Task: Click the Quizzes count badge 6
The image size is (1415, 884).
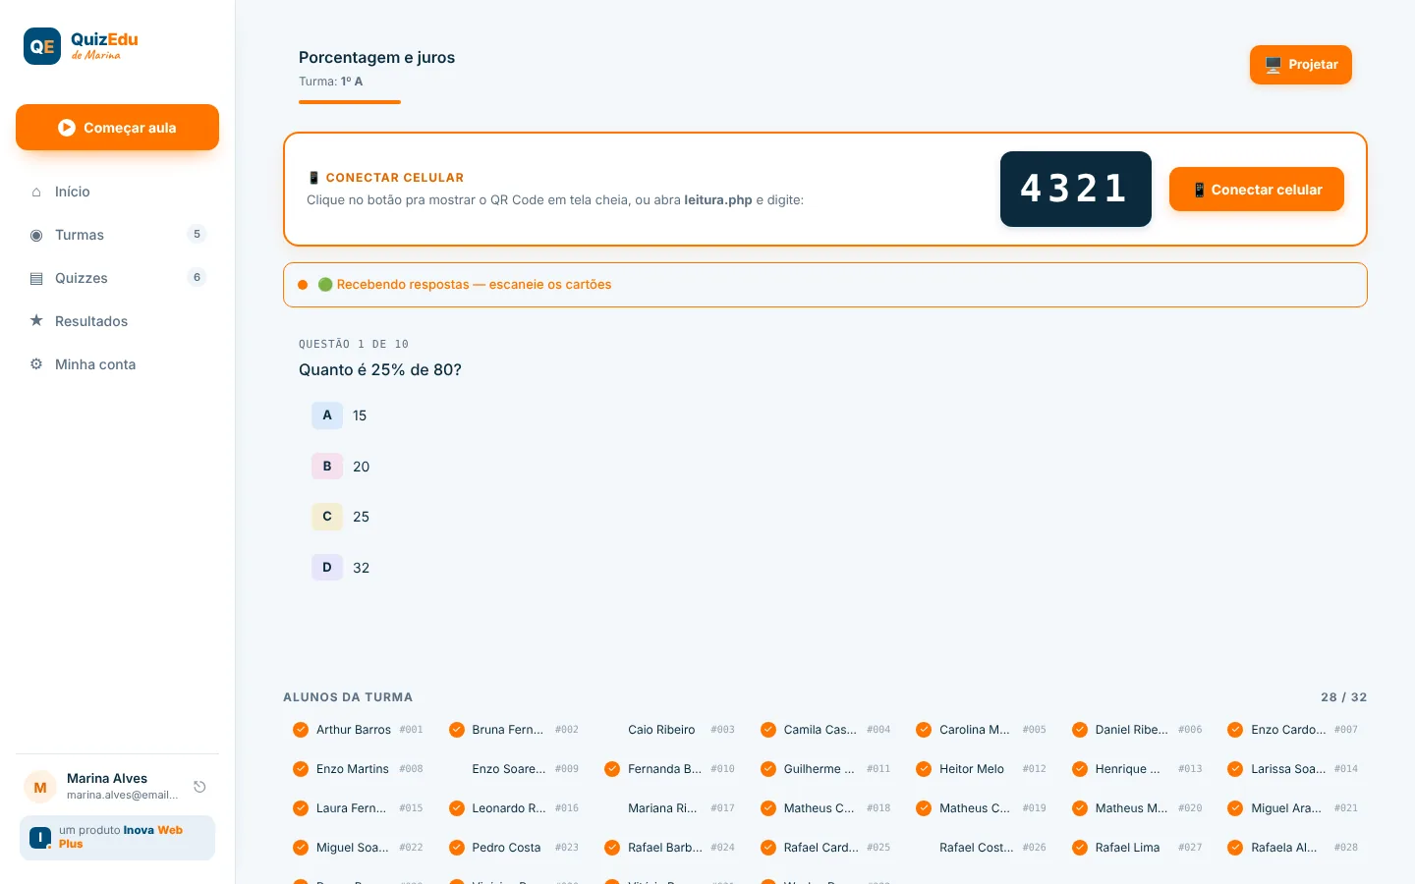Action: (x=197, y=277)
